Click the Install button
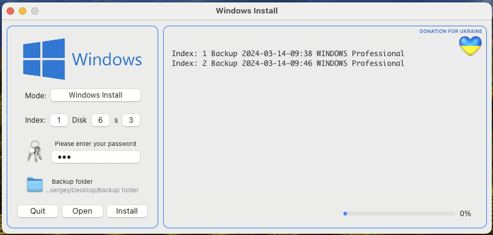This screenshot has width=493, height=235. [127, 211]
